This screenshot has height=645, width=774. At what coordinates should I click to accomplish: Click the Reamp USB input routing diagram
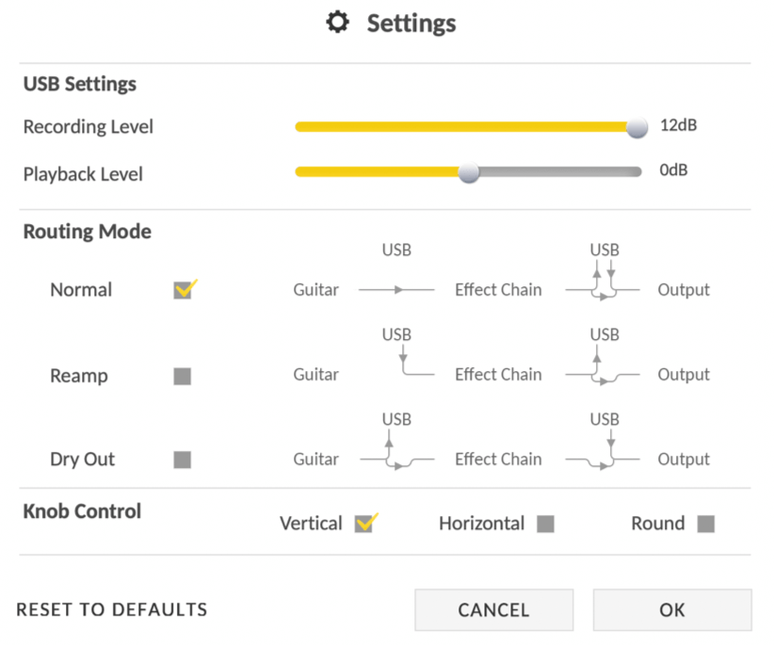(x=417, y=360)
